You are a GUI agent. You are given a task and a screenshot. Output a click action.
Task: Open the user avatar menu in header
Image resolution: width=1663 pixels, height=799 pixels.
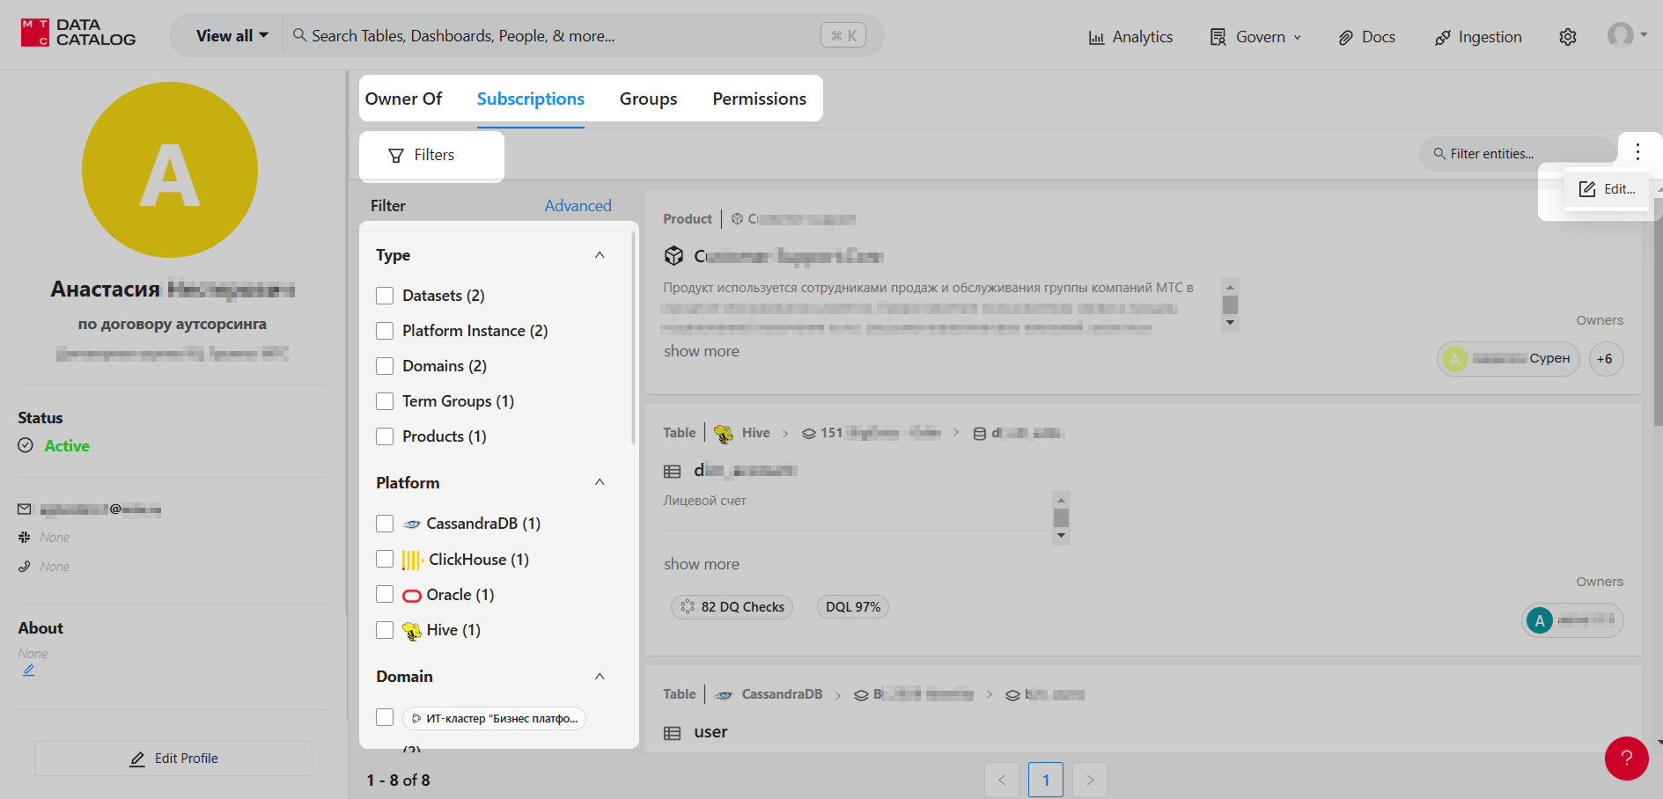pyautogui.click(x=1626, y=35)
